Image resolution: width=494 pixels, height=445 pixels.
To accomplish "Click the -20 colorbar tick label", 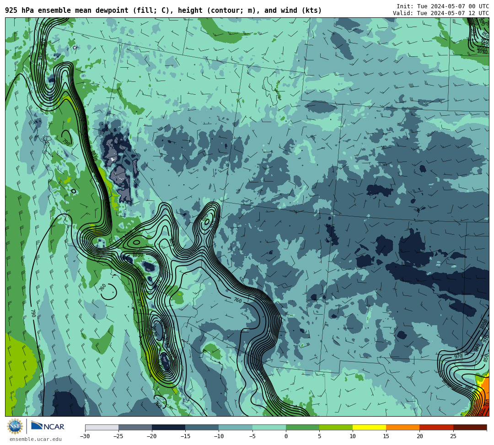I will coord(152,436).
